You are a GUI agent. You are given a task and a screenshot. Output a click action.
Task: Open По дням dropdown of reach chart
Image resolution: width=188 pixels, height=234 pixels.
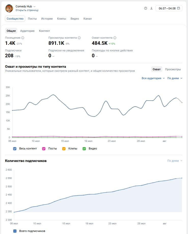point(175,78)
